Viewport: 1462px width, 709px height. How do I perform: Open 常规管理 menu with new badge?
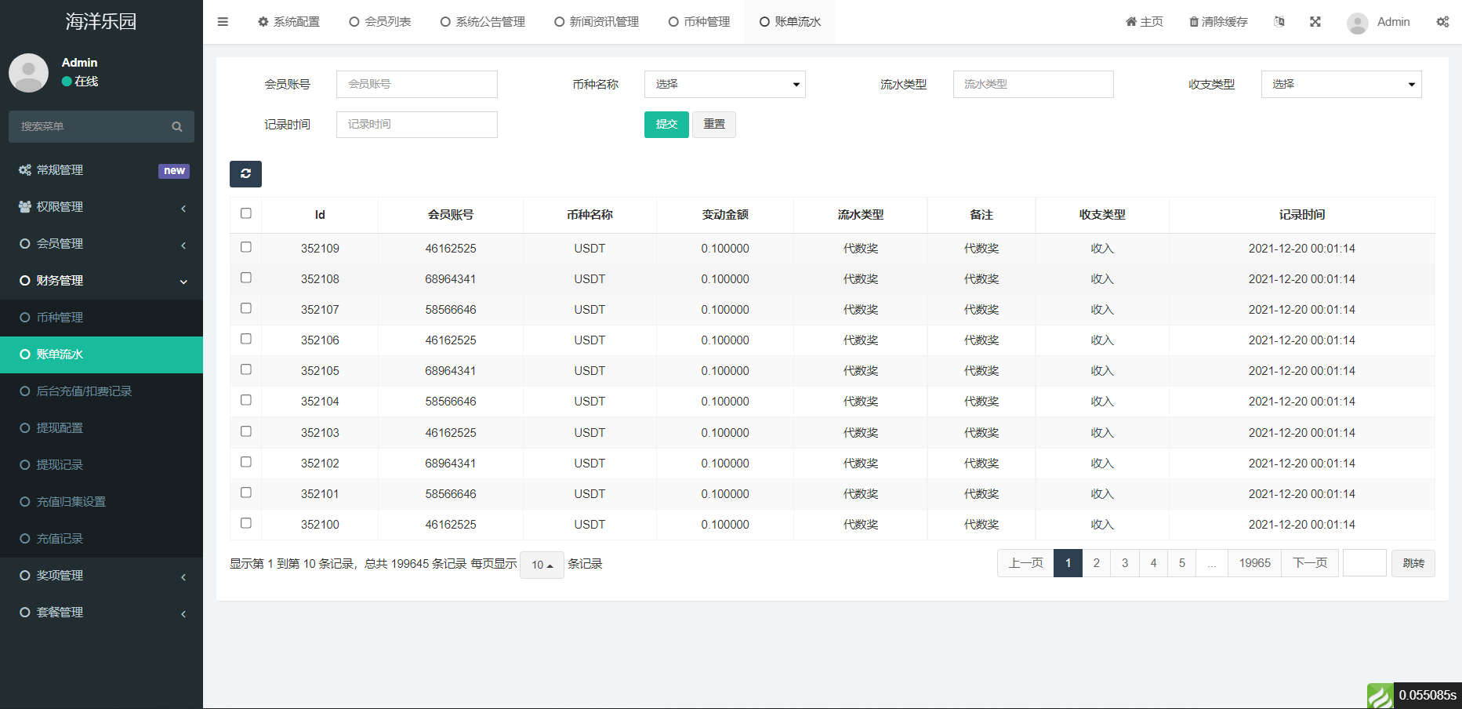[101, 170]
